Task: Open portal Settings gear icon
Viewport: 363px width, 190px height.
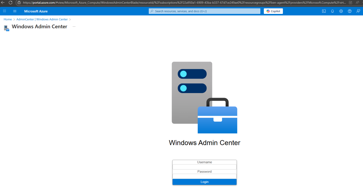Action: pyautogui.click(x=341, y=11)
